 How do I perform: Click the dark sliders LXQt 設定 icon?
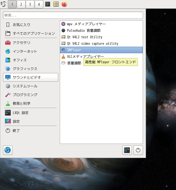pyautogui.click(x=8, y=113)
